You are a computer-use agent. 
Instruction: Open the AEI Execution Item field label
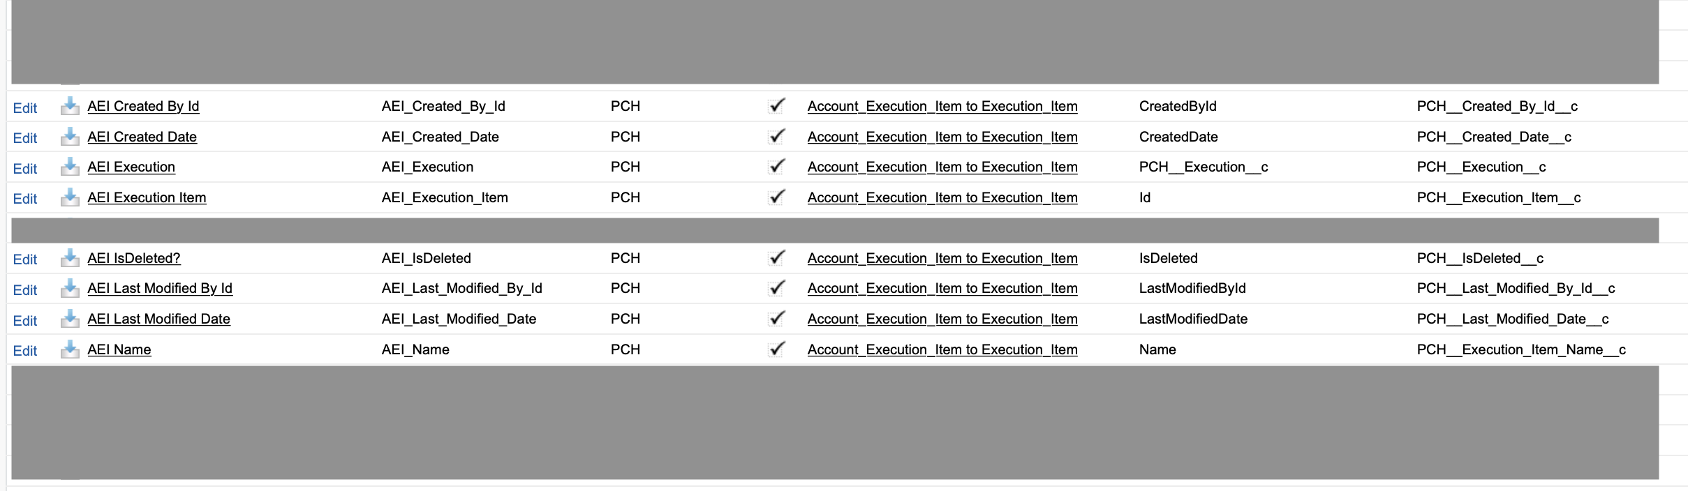[x=147, y=197]
